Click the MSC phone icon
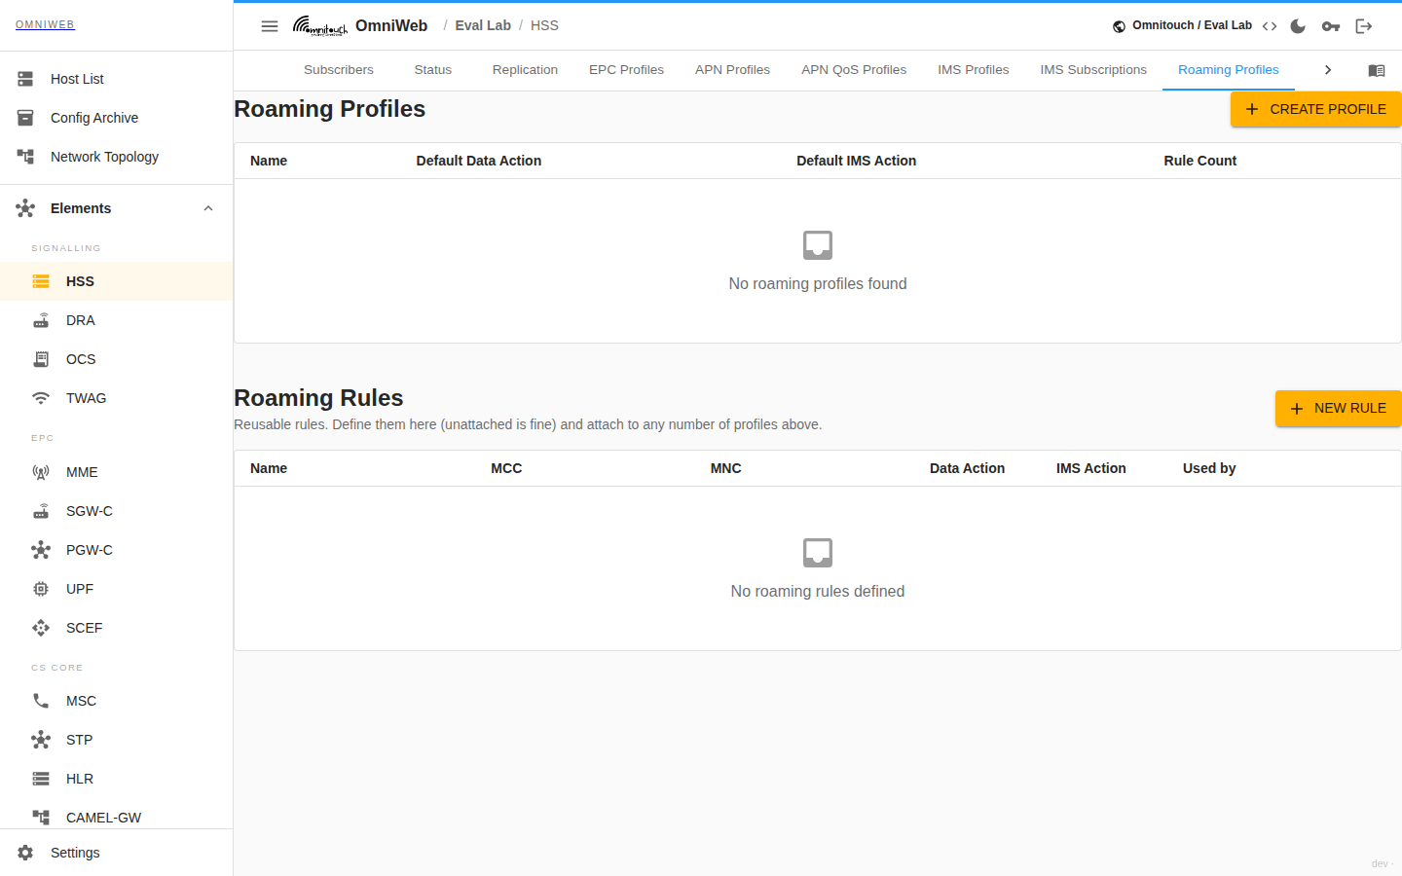Image resolution: width=1402 pixels, height=876 pixels. tap(41, 701)
